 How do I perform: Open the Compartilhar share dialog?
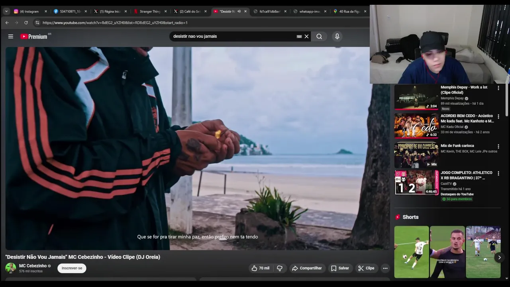pos(307,268)
